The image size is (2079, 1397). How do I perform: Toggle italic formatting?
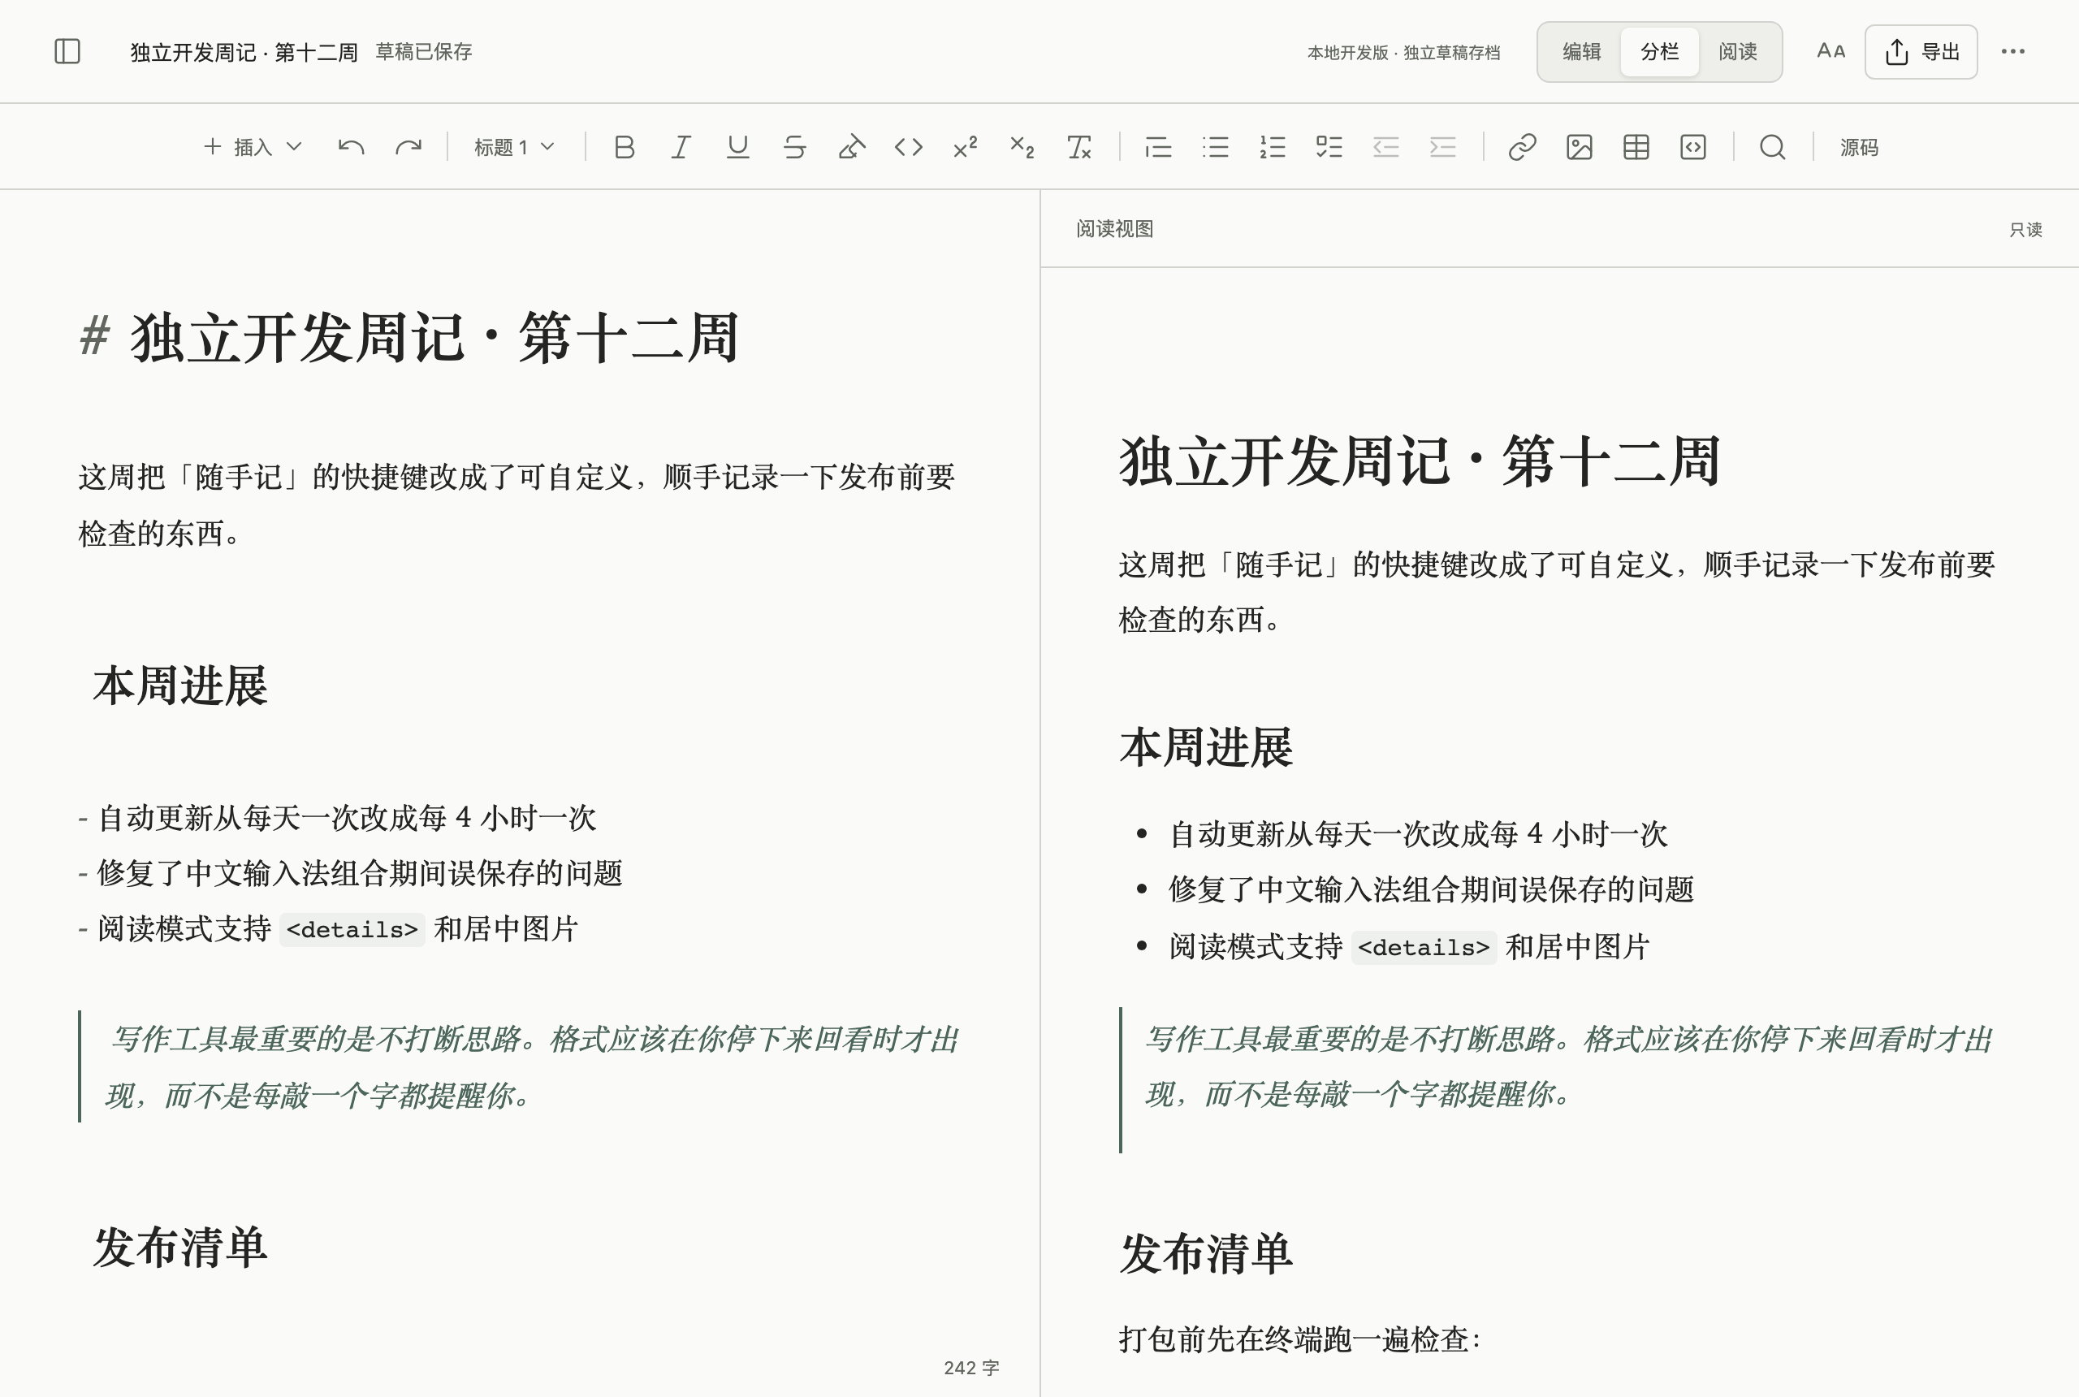tap(681, 147)
